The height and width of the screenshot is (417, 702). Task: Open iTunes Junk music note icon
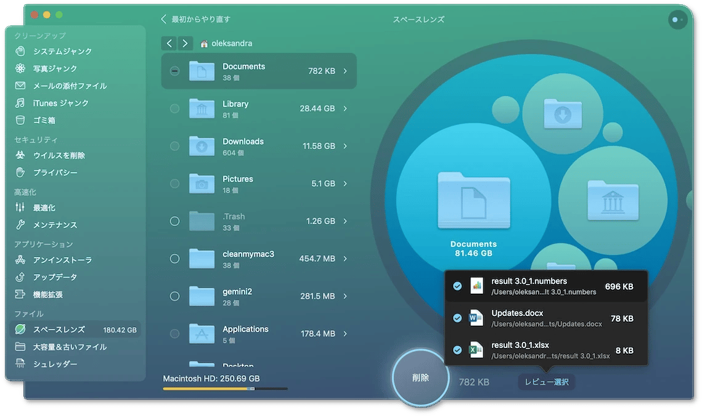point(20,103)
